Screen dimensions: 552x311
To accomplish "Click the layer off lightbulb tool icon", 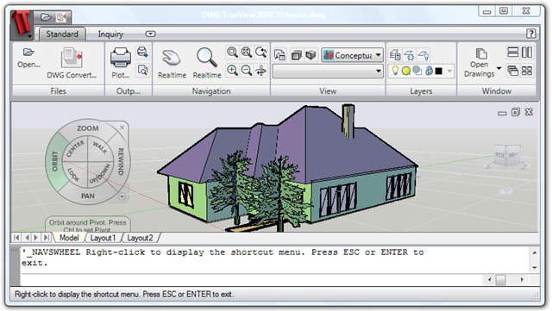I will pos(423,55).
